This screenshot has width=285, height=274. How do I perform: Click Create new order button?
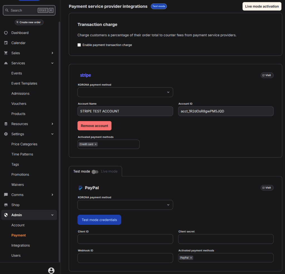(29, 22)
